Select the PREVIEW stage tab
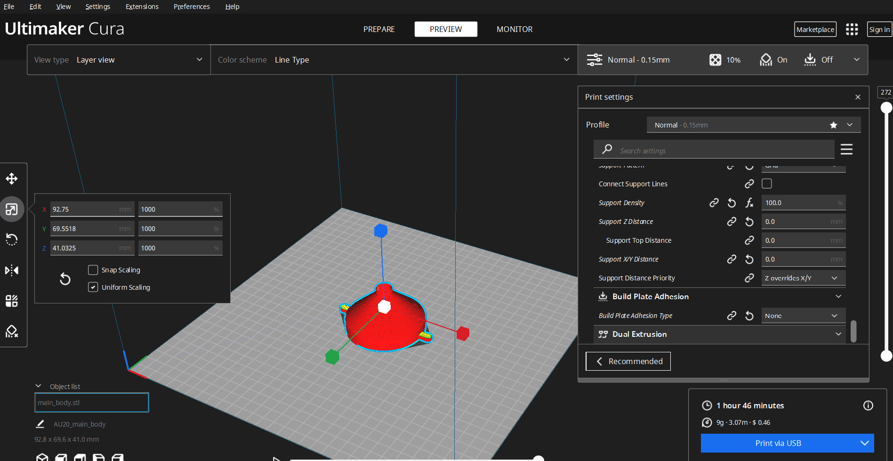The height and width of the screenshot is (461, 893). click(446, 29)
